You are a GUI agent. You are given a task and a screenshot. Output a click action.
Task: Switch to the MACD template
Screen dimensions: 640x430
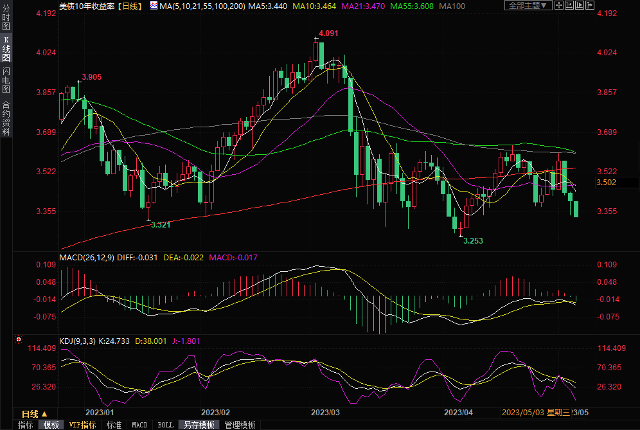click(139, 425)
